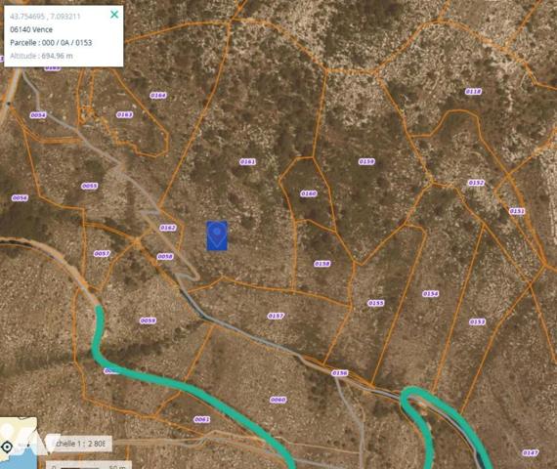Screen dimensions: 557x469
Task: Select parcel label 0060
Action: (x=278, y=400)
